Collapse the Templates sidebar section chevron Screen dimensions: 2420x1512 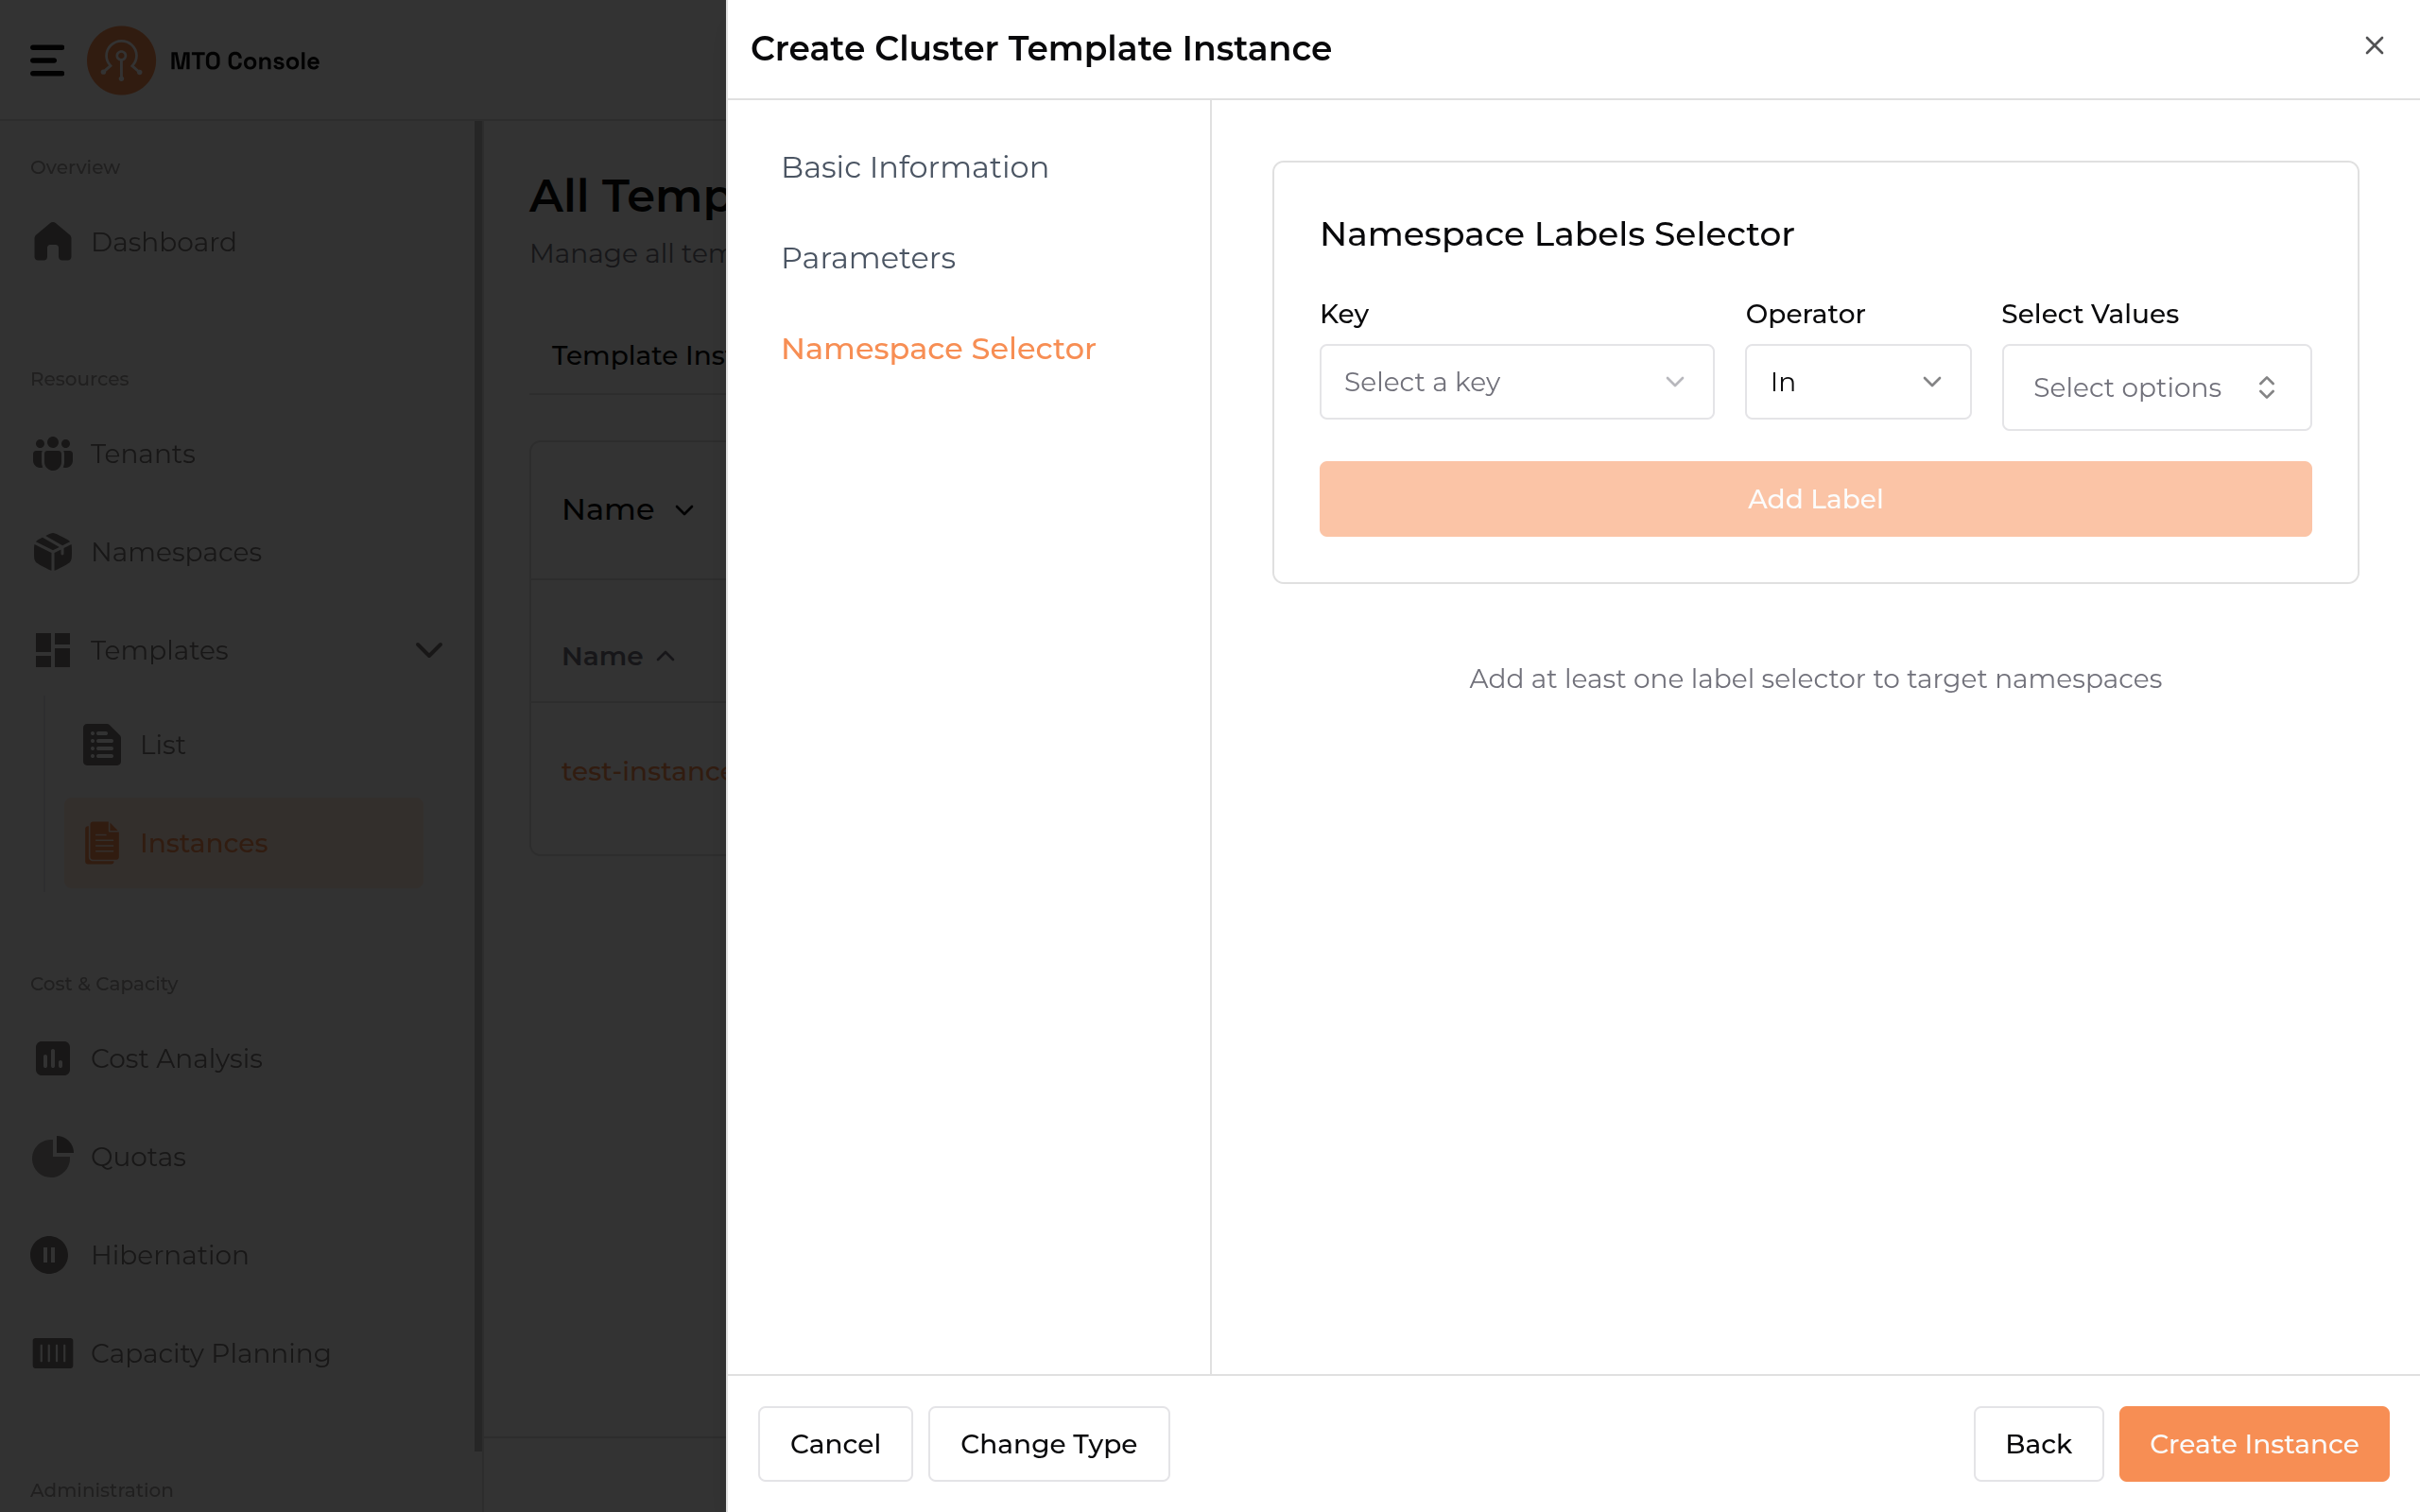(x=429, y=650)
